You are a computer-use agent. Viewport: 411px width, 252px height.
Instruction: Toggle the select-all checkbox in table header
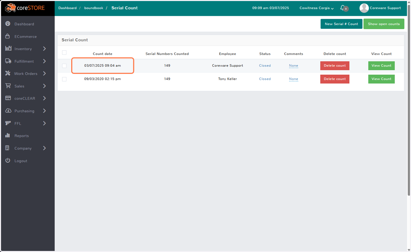(x=64, y=52)
